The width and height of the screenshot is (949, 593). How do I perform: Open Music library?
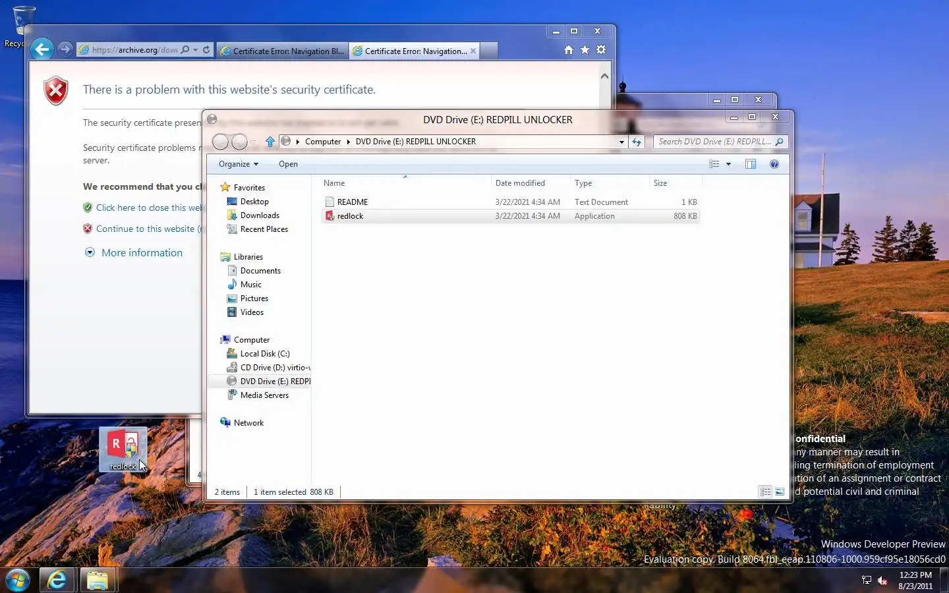click(x=250, y=285)
